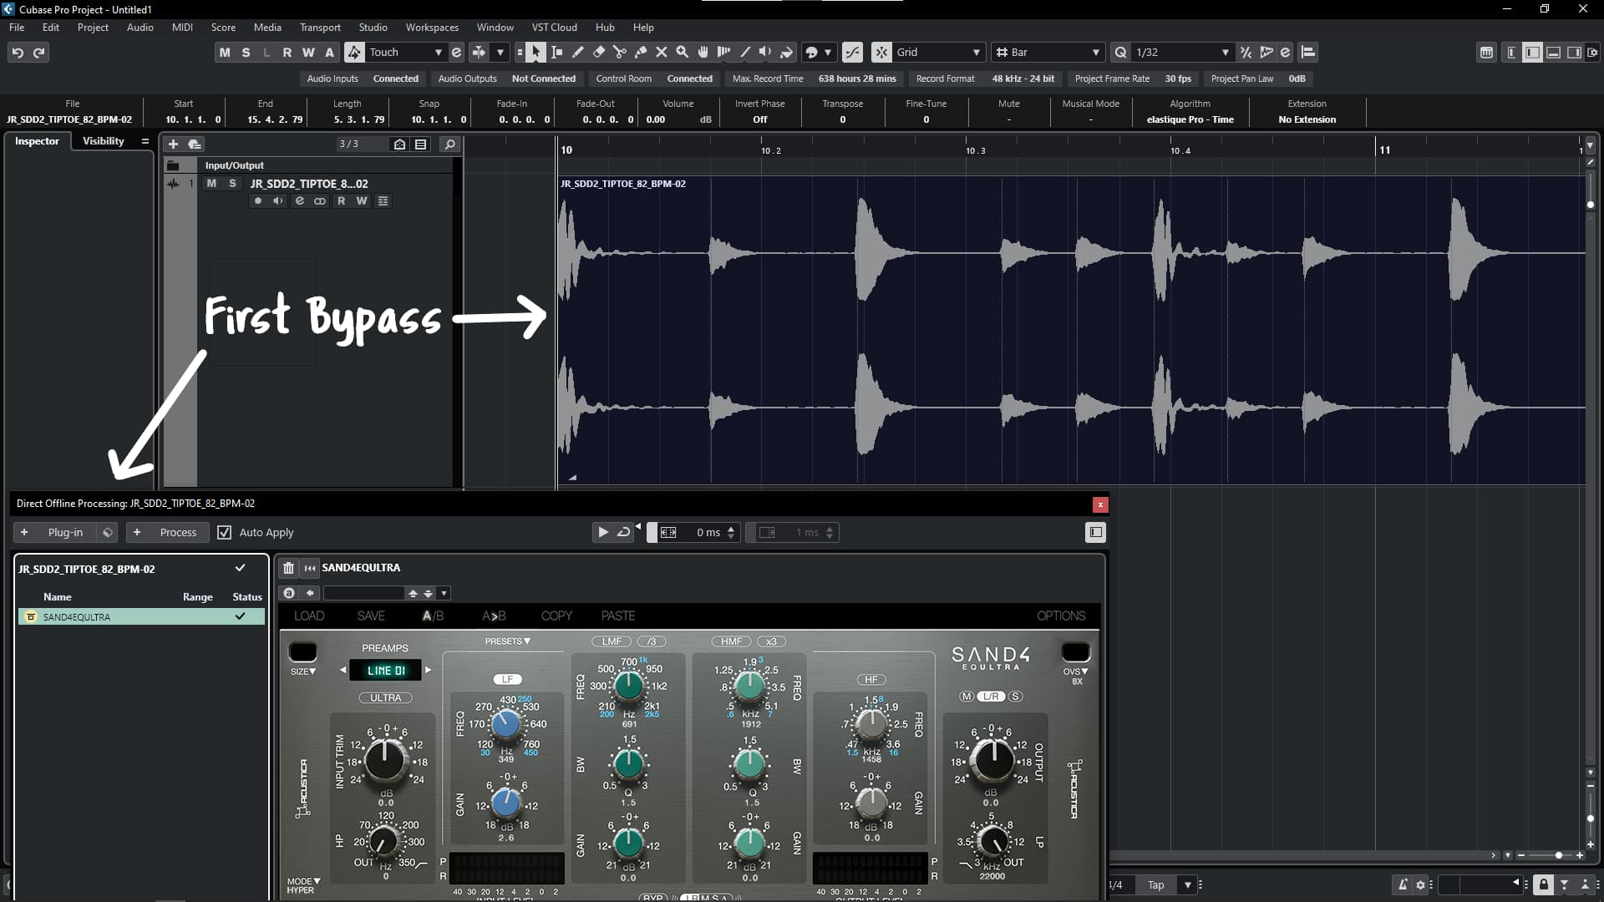
Task: Click LOAD in the plugin header
Action: (309, 616)
